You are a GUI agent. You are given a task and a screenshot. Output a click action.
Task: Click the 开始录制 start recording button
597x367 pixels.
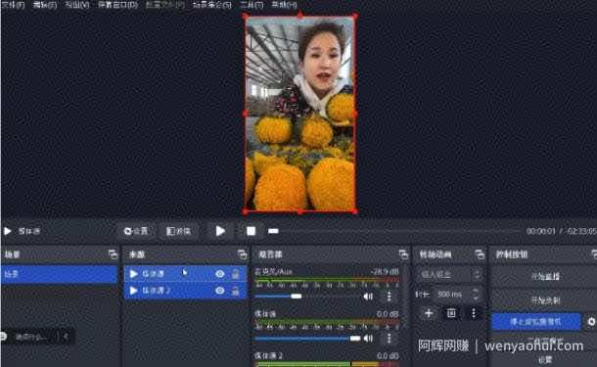tap(545, 300)
